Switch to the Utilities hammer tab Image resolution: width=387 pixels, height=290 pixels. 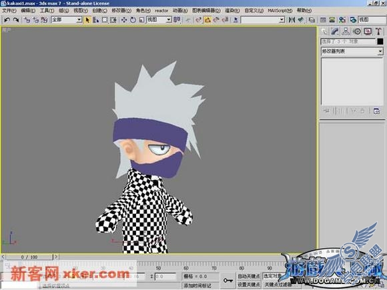coord(378,31)
